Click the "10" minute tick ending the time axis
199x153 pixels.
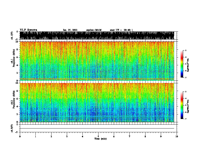click(177, 136)
